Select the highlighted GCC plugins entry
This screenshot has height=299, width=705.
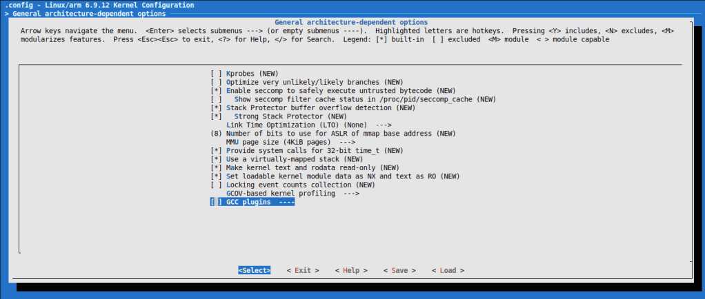tap(252, 203)
